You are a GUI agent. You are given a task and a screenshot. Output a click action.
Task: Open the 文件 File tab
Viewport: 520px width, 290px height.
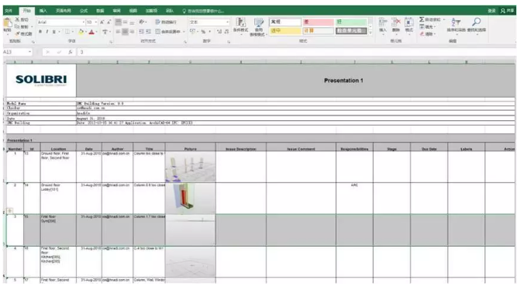[x=9, y=11]
